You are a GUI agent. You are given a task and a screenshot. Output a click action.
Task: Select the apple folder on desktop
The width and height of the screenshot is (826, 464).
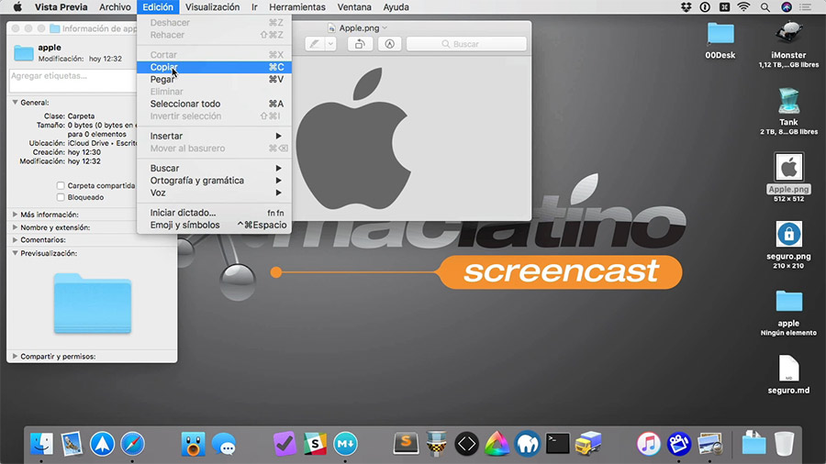point(788,302)
